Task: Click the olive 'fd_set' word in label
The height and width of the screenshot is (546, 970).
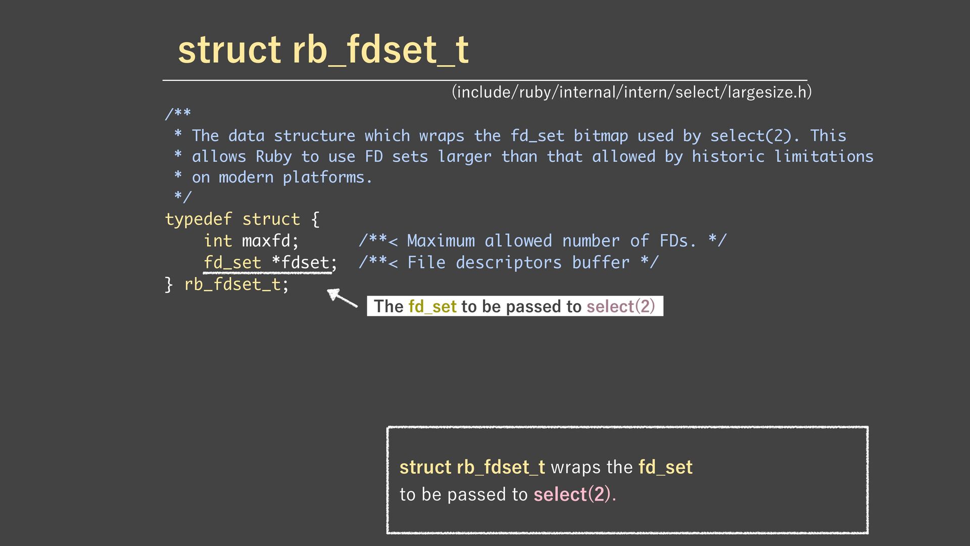Action: pos(432,306)
